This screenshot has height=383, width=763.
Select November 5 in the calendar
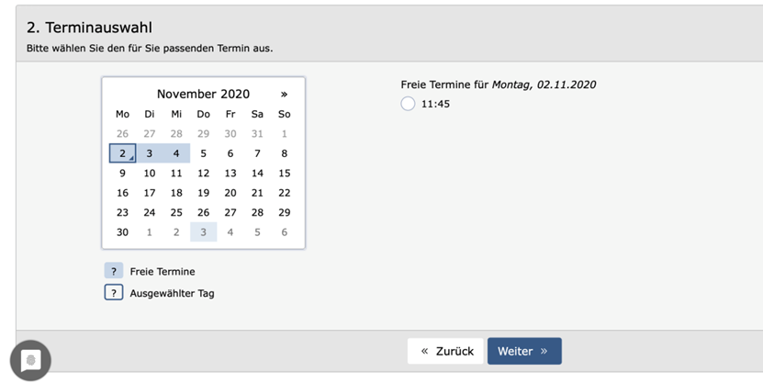tap(204, 153)
